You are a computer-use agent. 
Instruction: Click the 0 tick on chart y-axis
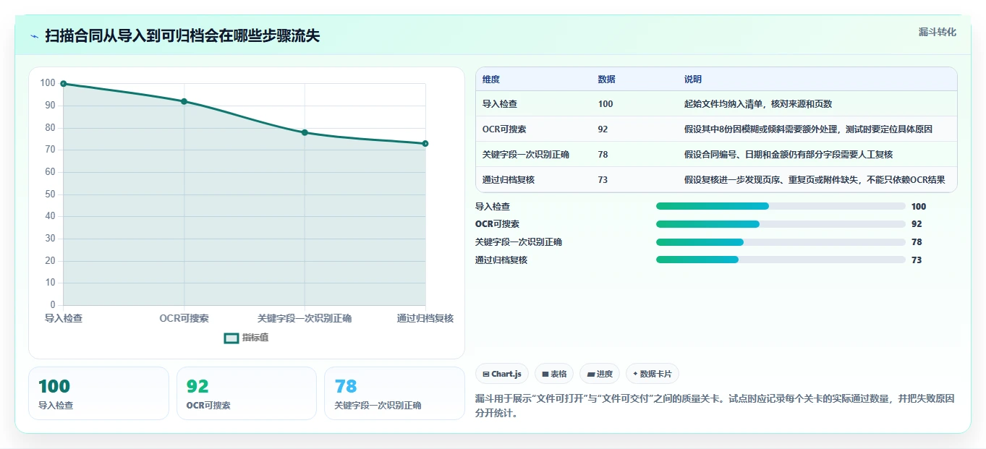53,304
